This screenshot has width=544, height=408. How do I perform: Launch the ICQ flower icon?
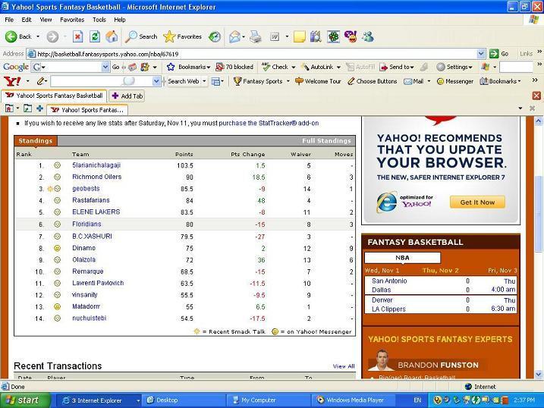pyautogui.click(x=333, y=36)
